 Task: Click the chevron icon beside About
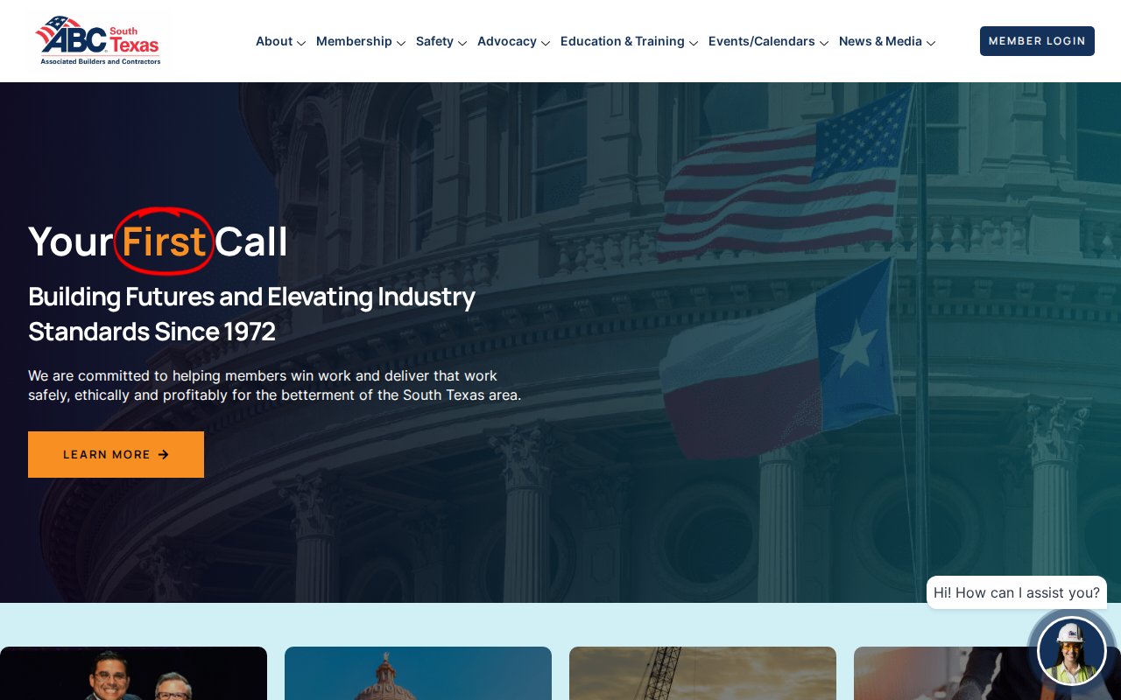tap(301, 43)
